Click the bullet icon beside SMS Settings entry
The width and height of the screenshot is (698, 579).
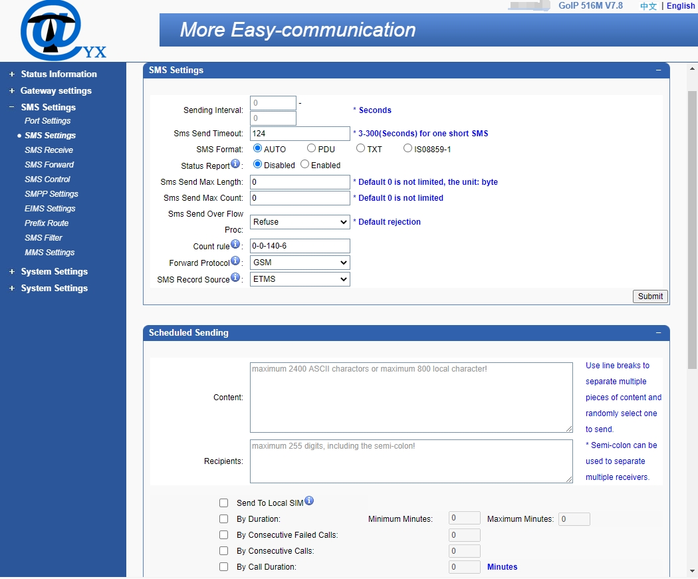pyautogui.click(x=18, y=135)
